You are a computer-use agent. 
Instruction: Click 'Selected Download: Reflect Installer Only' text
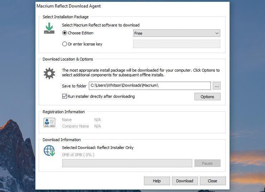98,148
